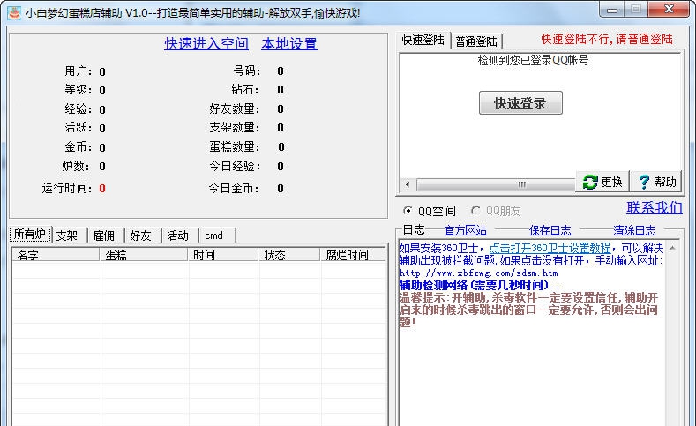Click the 蛋糕数量 label
The image size is (696, 426).
[x=235, y=146]
